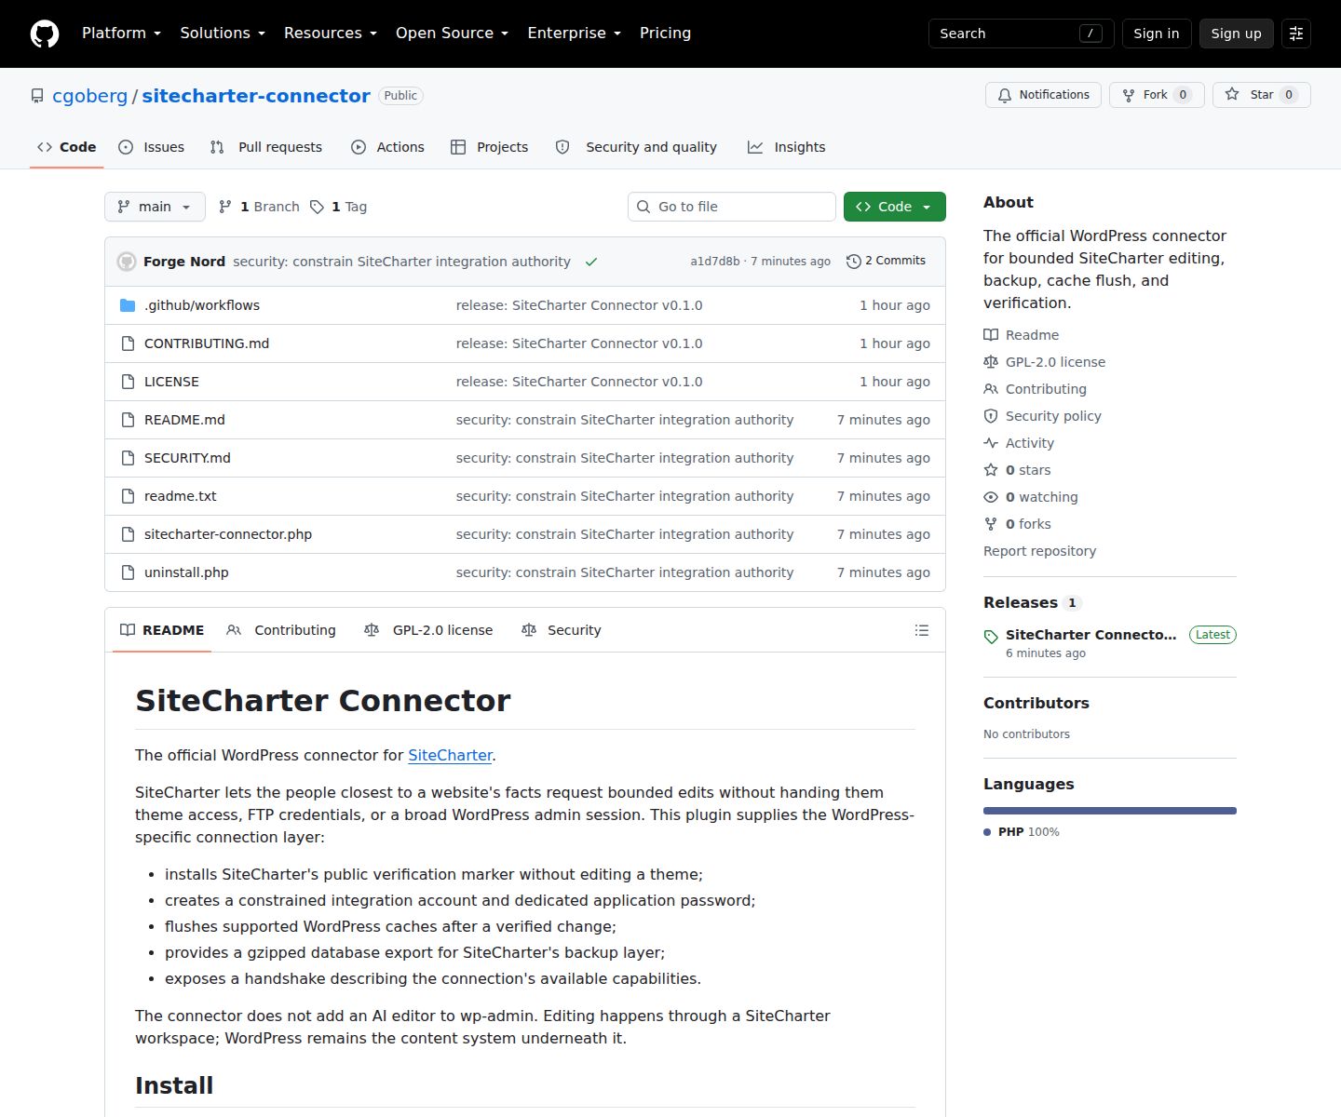Image resolution: width=1341 pixels, height=1117 pixels.
Task: Open the main branch selector dropdown
Action: coord(155,207)
